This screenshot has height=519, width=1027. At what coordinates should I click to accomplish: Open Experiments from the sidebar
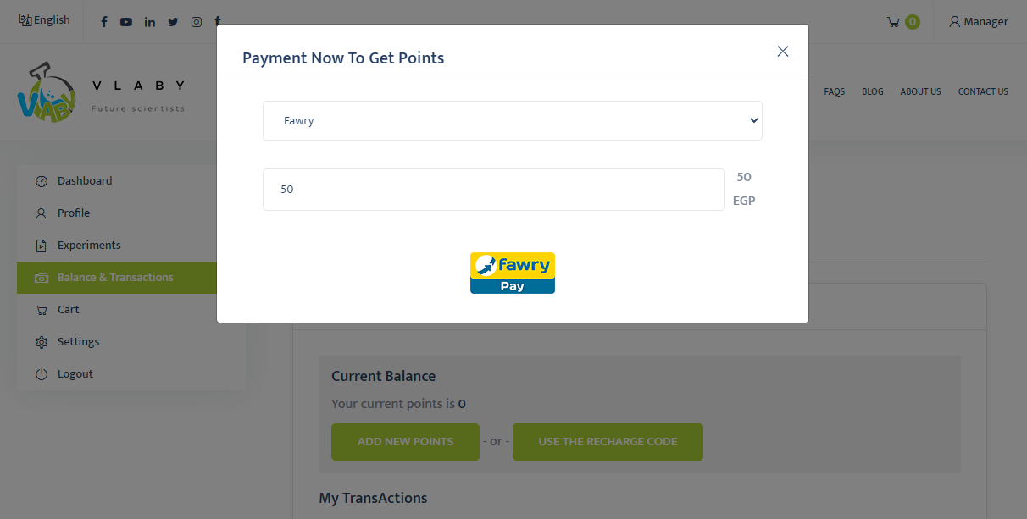click(x=89, y=246)
